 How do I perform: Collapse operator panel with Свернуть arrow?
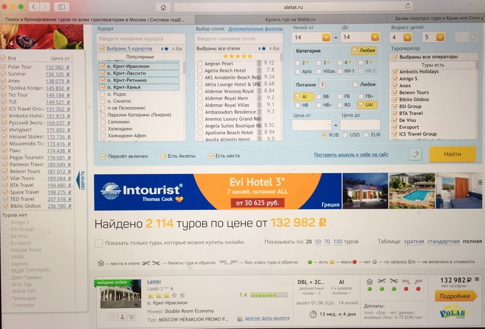click(x=81, y=180)
